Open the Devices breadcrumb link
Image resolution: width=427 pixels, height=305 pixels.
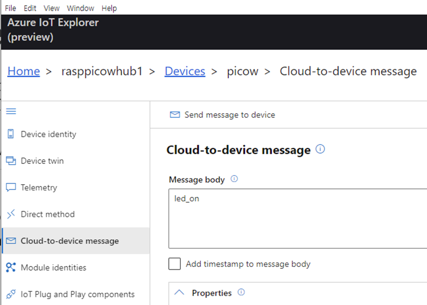pos(184,71)
